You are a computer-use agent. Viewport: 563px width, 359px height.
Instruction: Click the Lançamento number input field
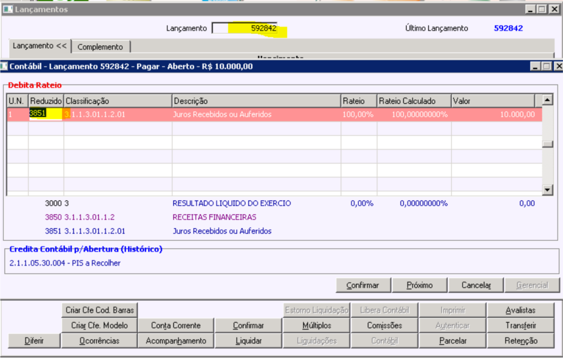(245, 28)
